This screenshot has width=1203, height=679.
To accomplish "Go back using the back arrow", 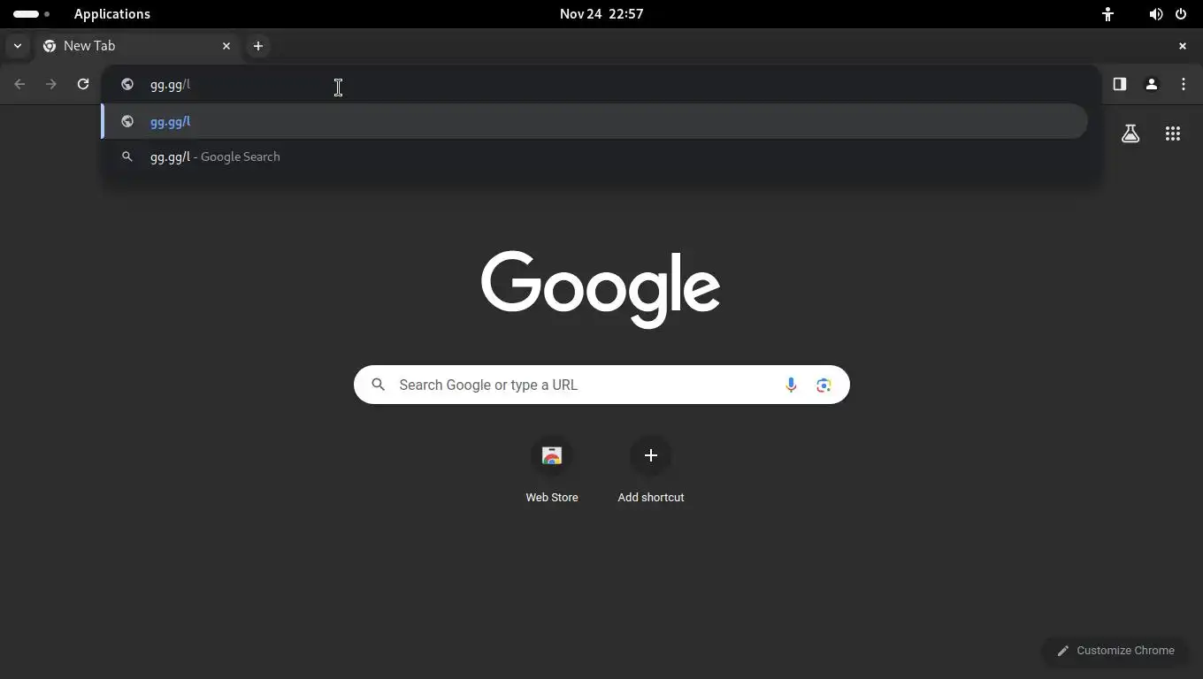I will (x=19, y=84).
